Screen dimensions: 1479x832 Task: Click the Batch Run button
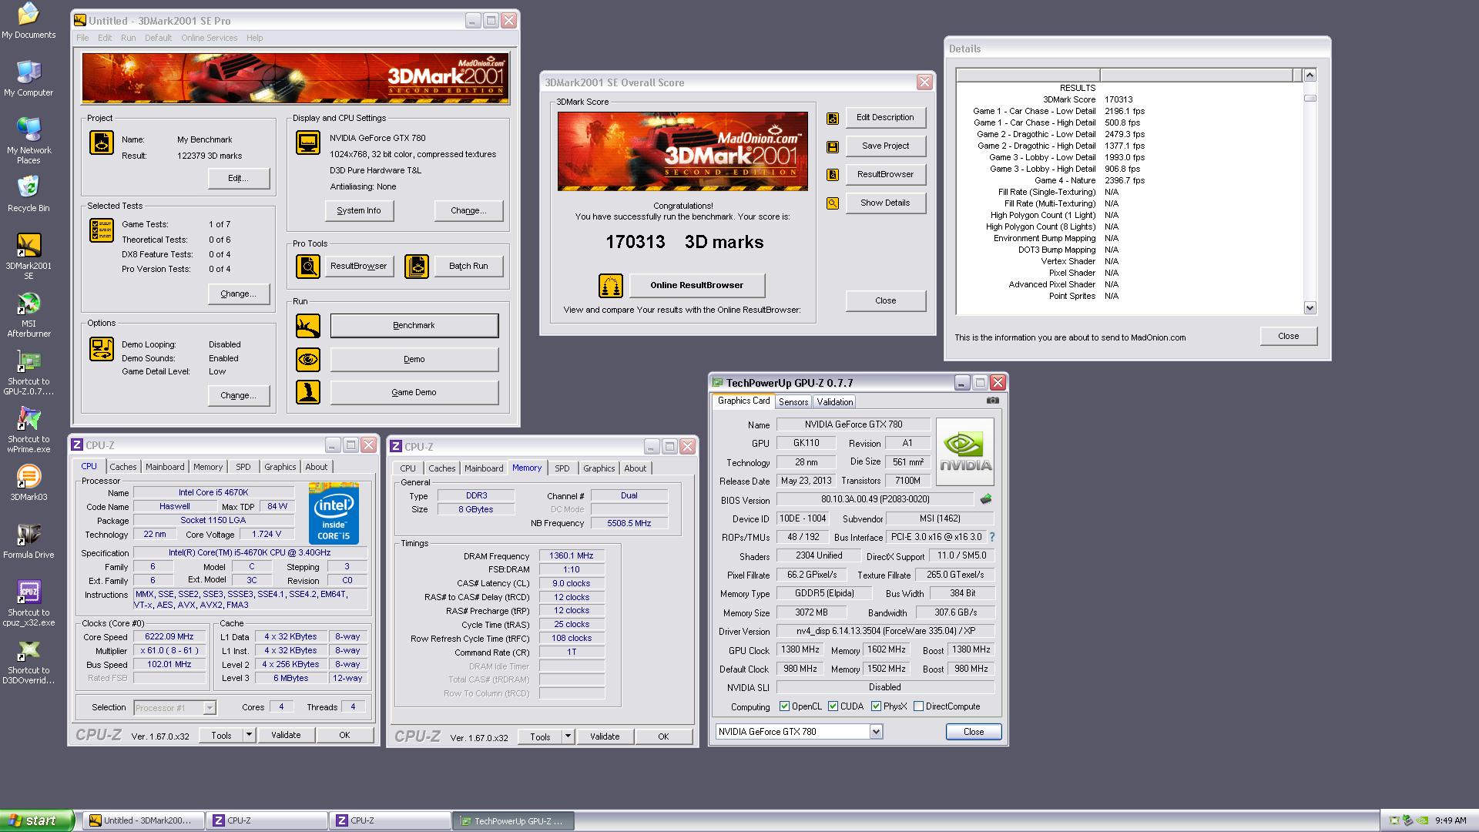coord(468,267)
